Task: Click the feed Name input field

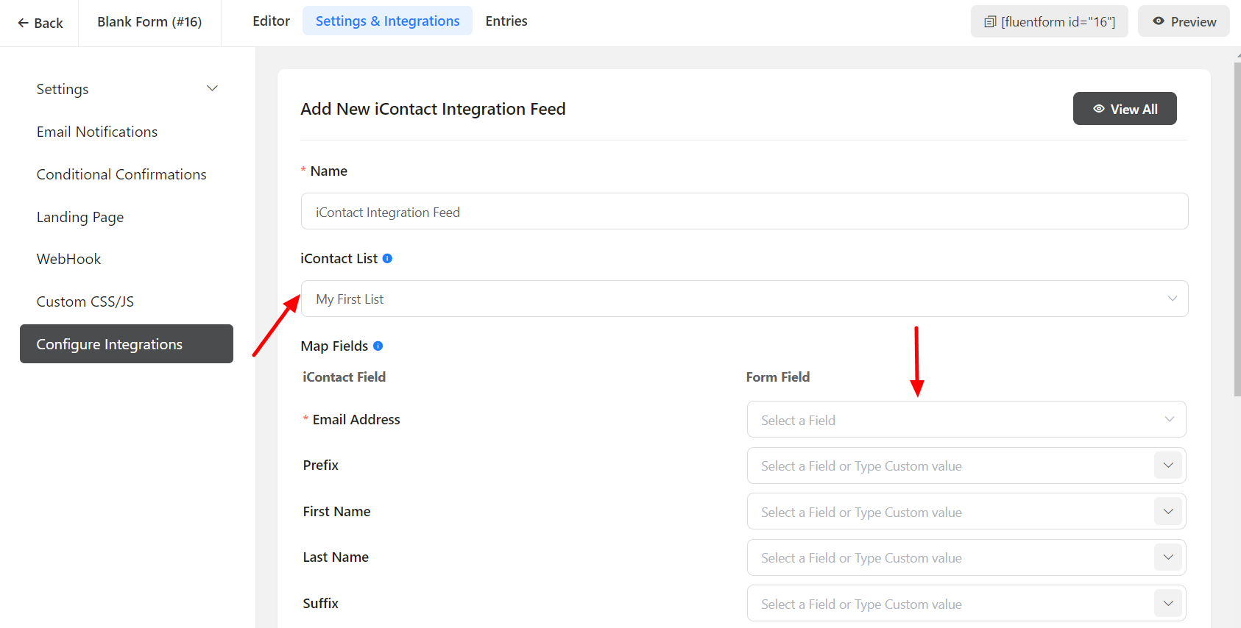Action: [x=743, y=212]
